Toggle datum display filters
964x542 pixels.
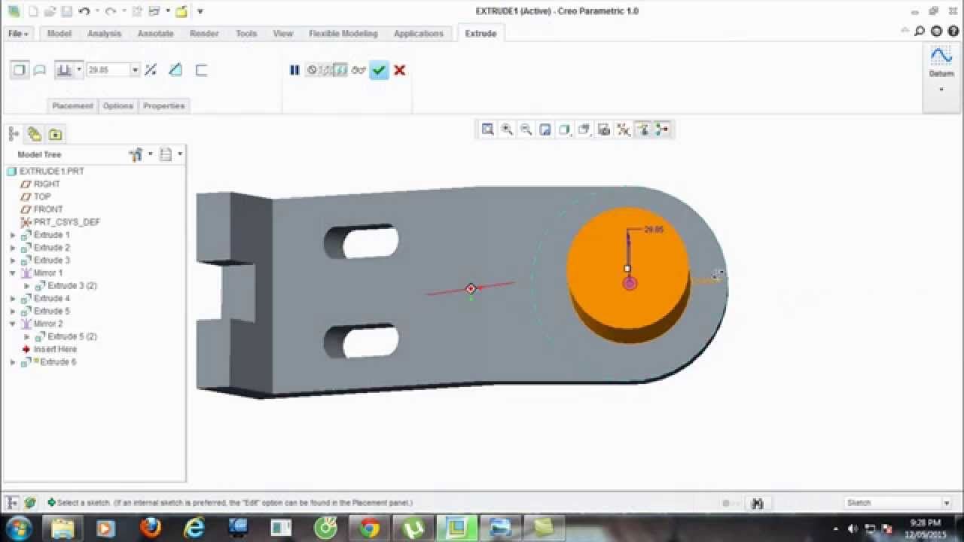point(624,129)
